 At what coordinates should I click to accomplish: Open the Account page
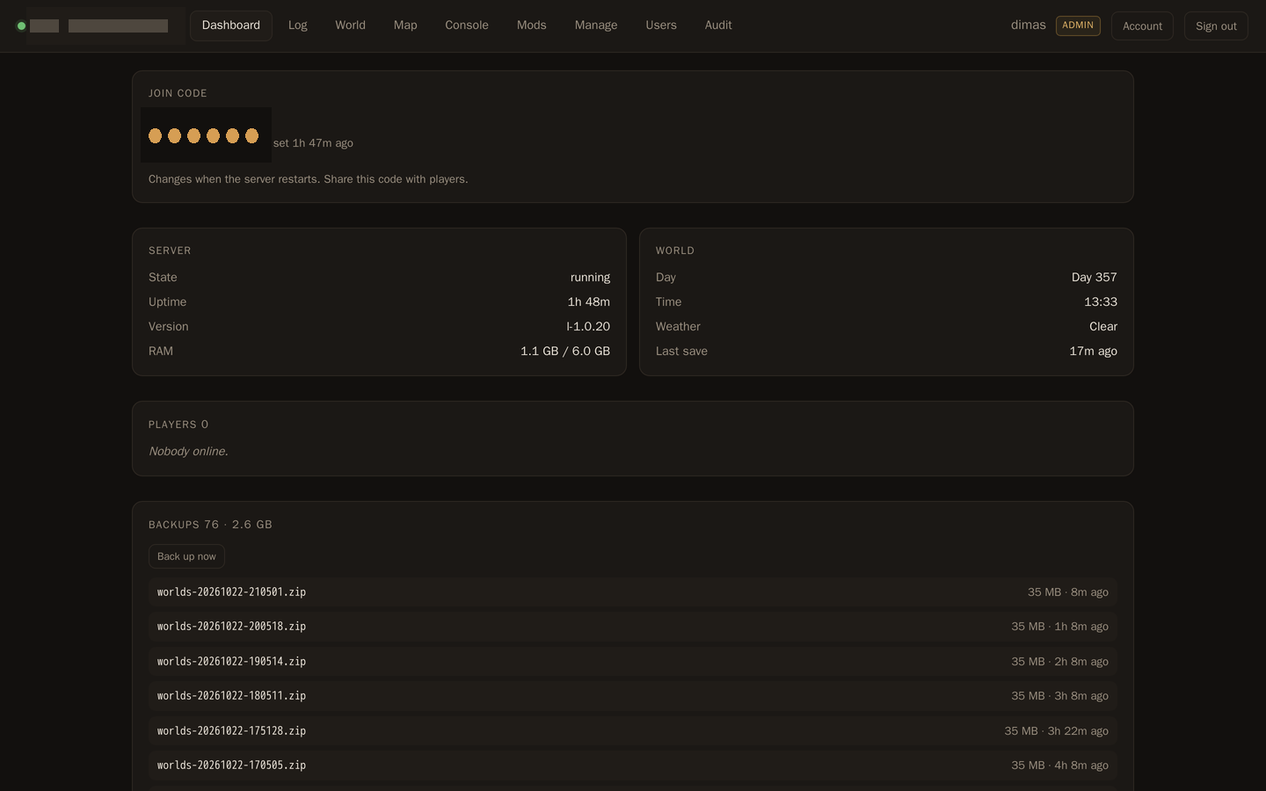tap(1142, 26)
